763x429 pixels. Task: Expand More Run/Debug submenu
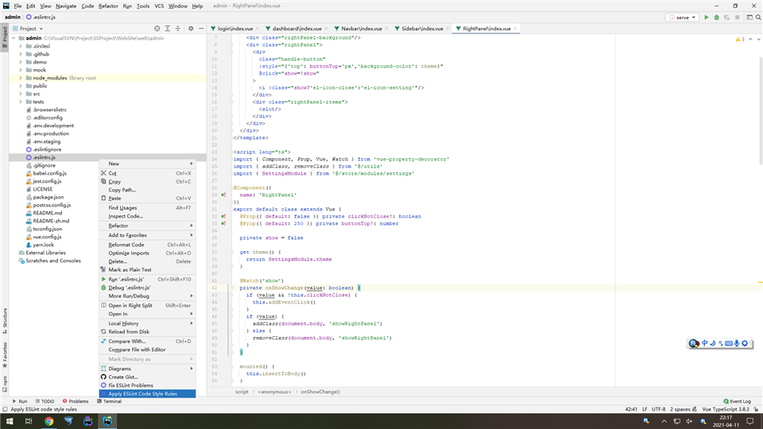tap(148, 296)
